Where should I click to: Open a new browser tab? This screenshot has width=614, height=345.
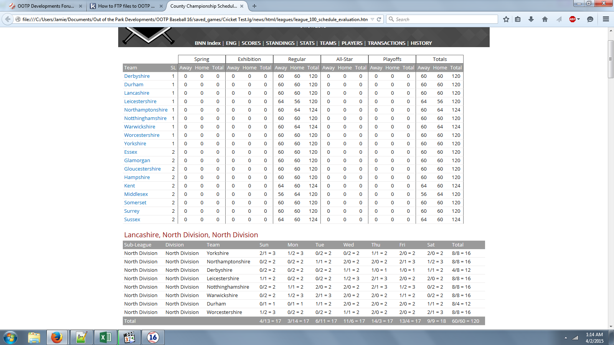(254, 6)
